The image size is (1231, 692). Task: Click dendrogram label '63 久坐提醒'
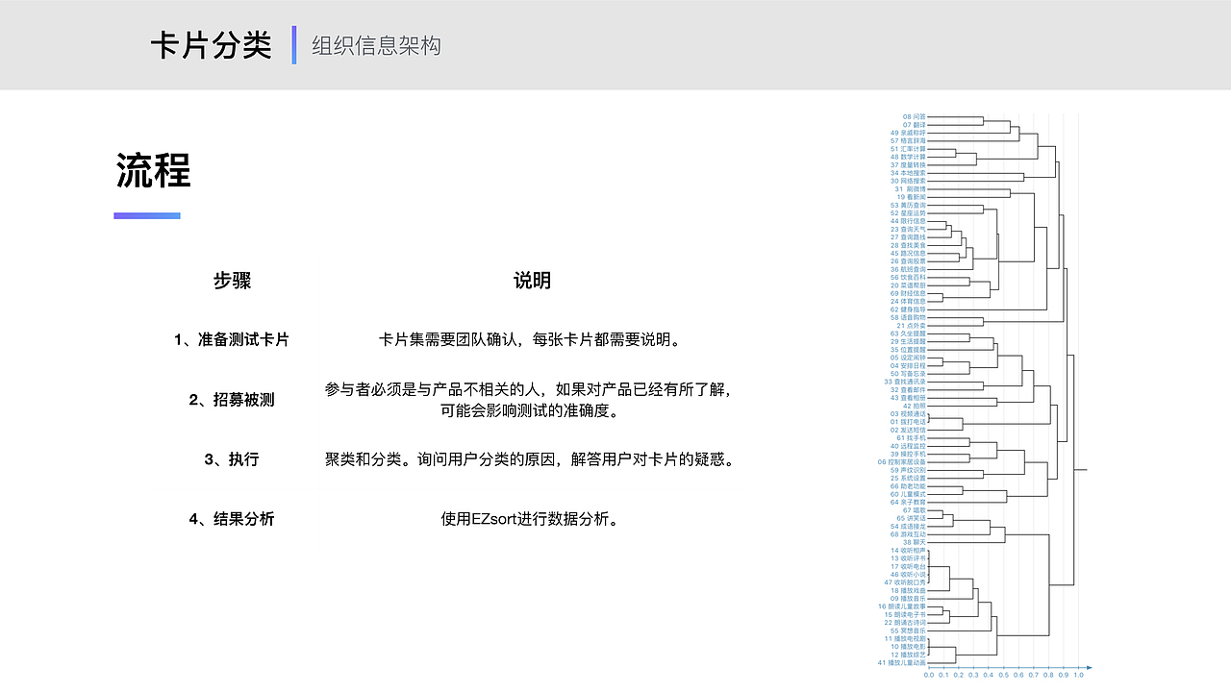click(x=909, y=334)
